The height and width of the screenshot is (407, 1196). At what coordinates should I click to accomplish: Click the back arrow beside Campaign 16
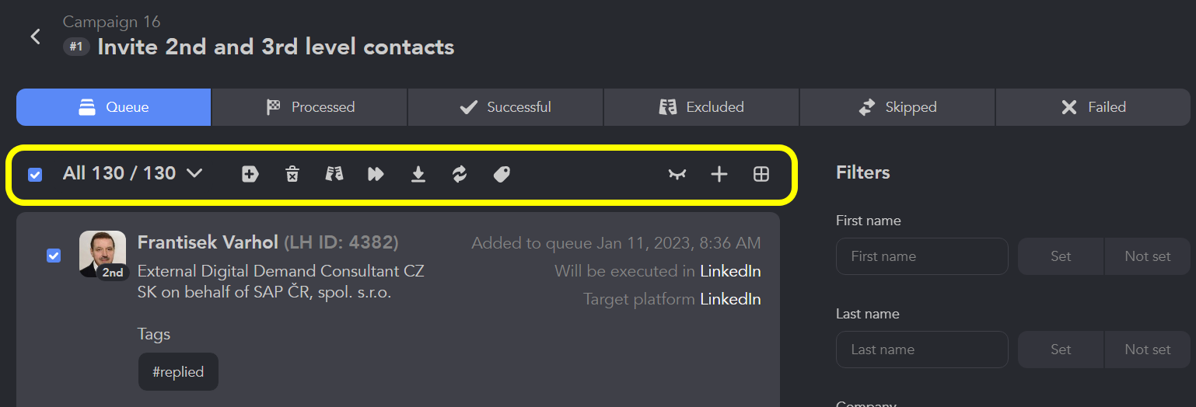pyautogui.click(x=35, y=37)
